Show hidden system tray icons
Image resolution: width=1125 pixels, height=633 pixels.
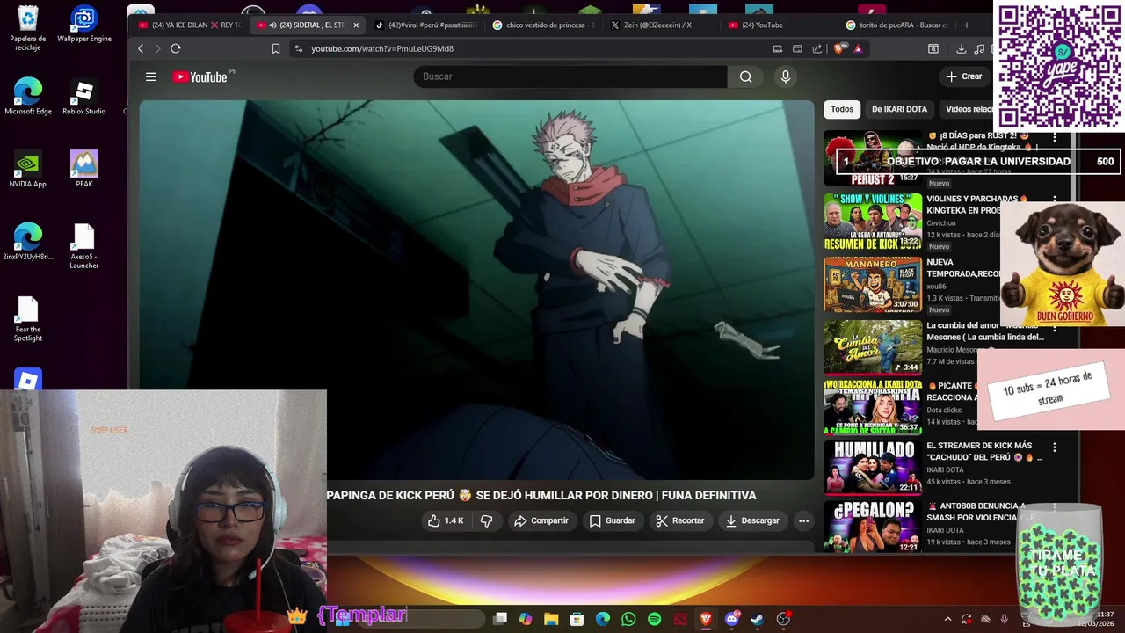(x=947, y=619)
